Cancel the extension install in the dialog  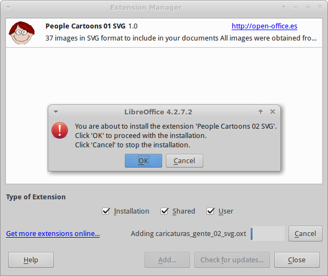coord(185,160)
